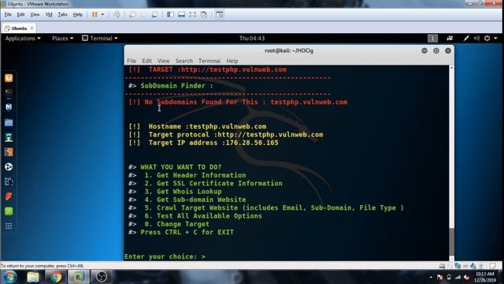
Task: Click the users icon in Kali top bar
Action: [x=450, y=39]
